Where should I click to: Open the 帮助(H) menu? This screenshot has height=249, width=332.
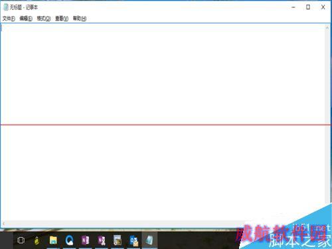click(80, 19)
